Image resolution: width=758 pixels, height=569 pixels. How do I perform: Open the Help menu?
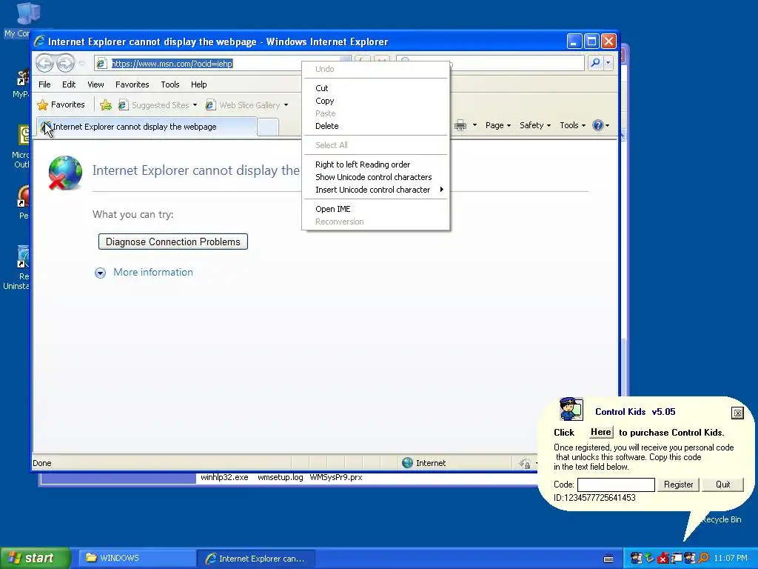point(198,84)
